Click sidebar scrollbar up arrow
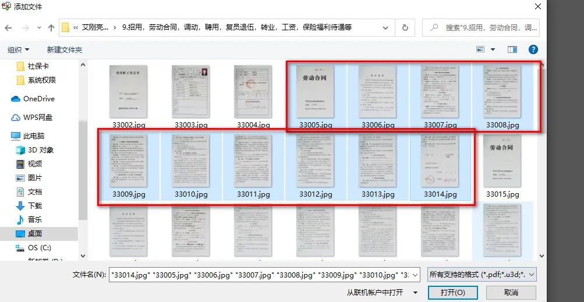The height and width of the screenshot is (302, 584). coord(83,65)
